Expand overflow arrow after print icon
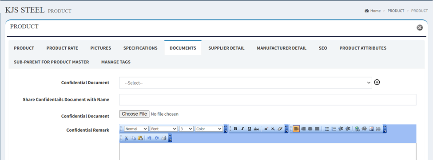Viewport: 433px width, 160px height. coord(171,138)
